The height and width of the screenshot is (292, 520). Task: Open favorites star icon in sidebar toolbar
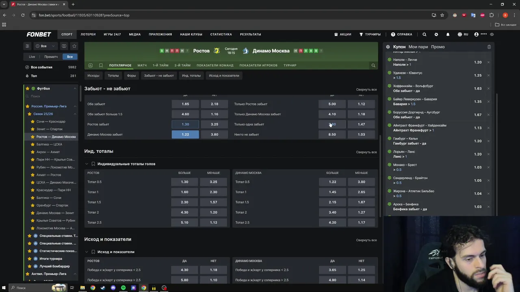(74, 46)
